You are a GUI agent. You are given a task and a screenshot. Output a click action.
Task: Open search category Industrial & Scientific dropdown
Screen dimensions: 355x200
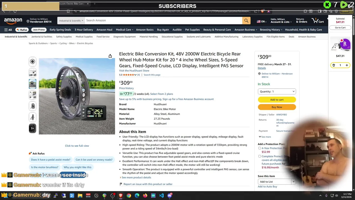[x=71, y=21]
